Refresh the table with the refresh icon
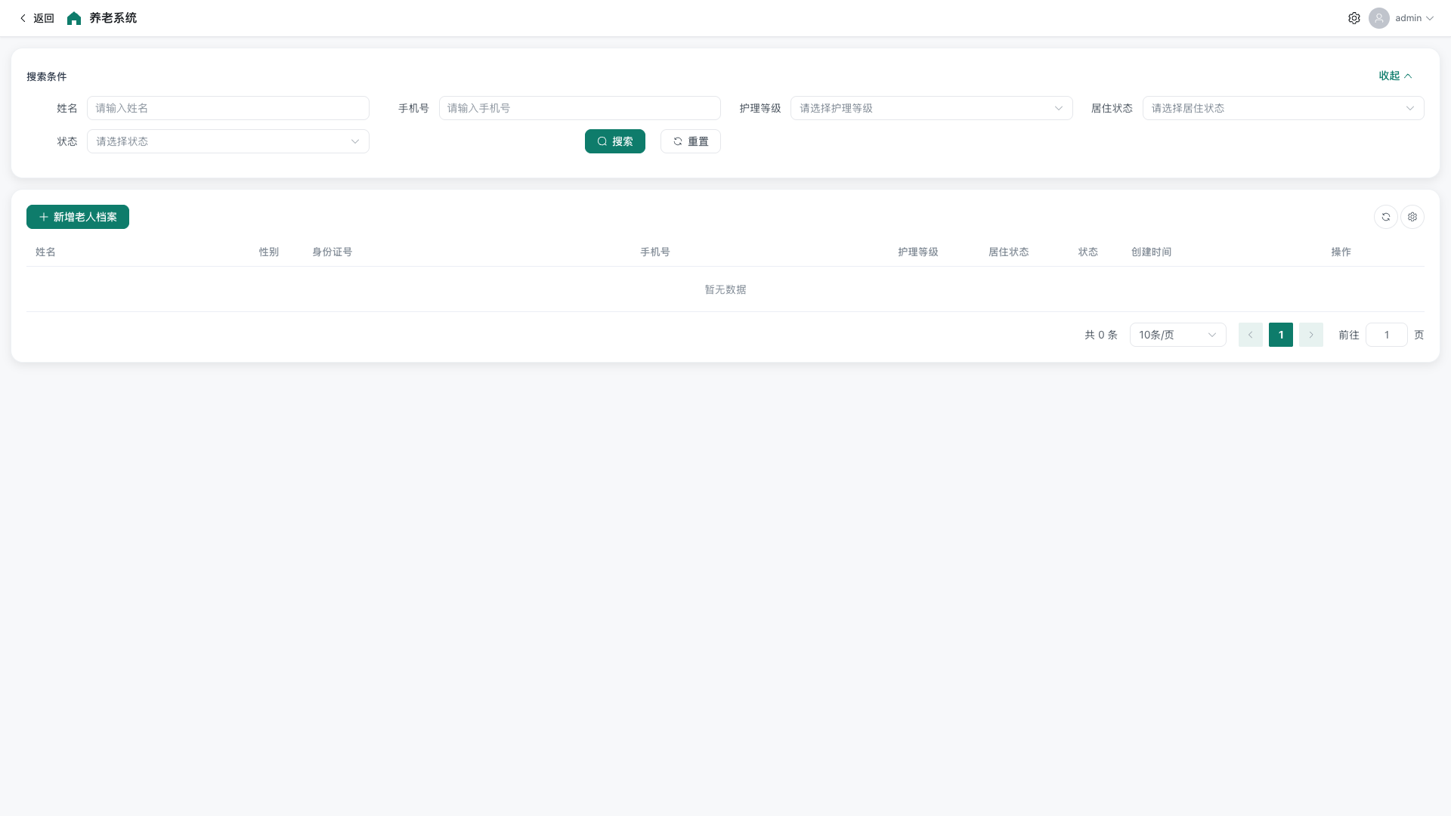 [x=1385, y=217]
